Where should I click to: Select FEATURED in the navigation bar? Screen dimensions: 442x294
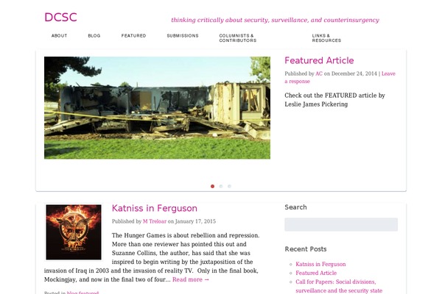point(133,36)
